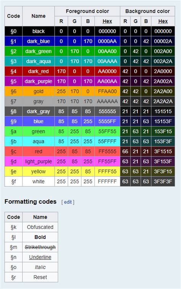Select hex value 5555FF
Image resolution: width=181 pixels, height=289 pixels.
[x=107, y=121]
